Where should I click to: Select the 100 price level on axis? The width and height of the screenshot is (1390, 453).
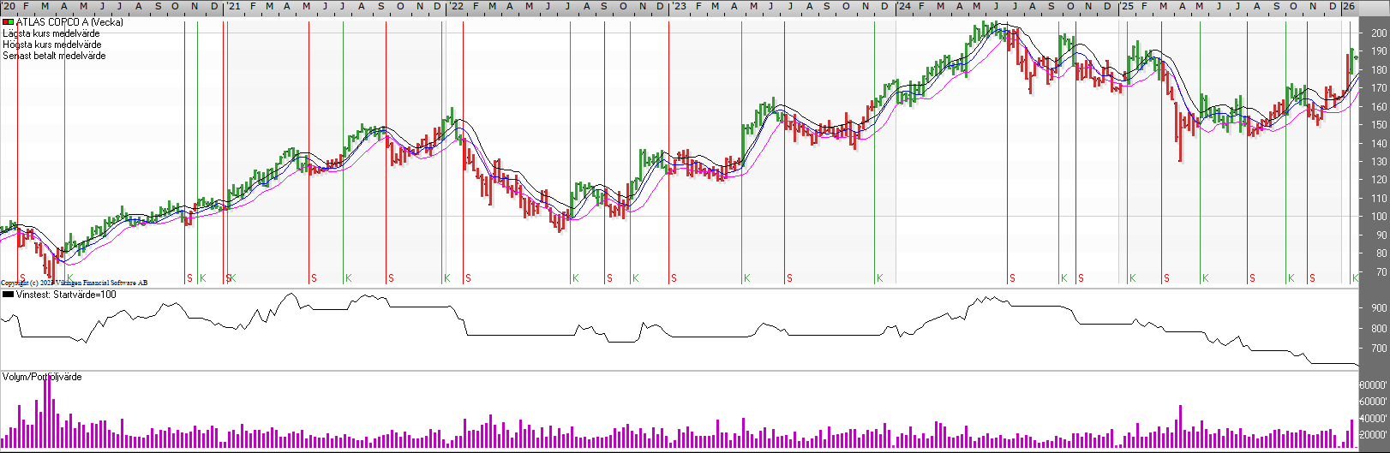(1379, 217)
